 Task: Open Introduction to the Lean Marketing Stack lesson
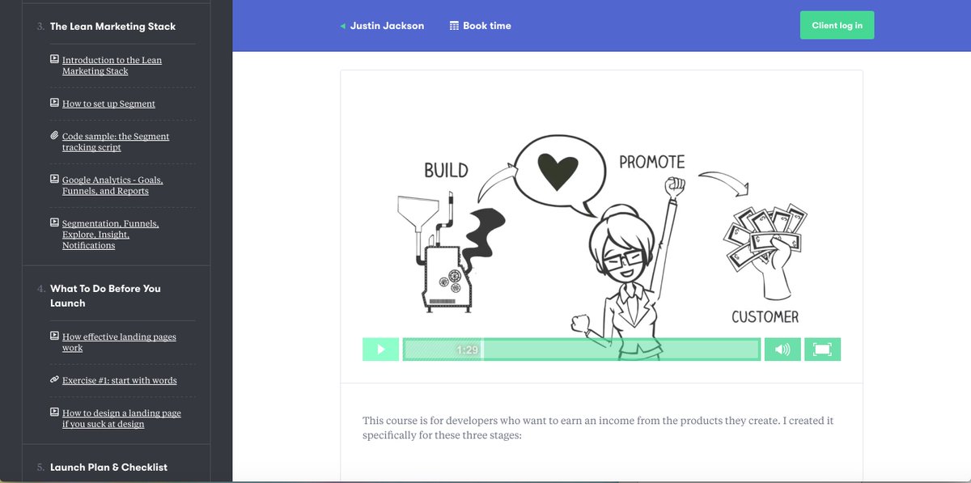pos(112,66)
